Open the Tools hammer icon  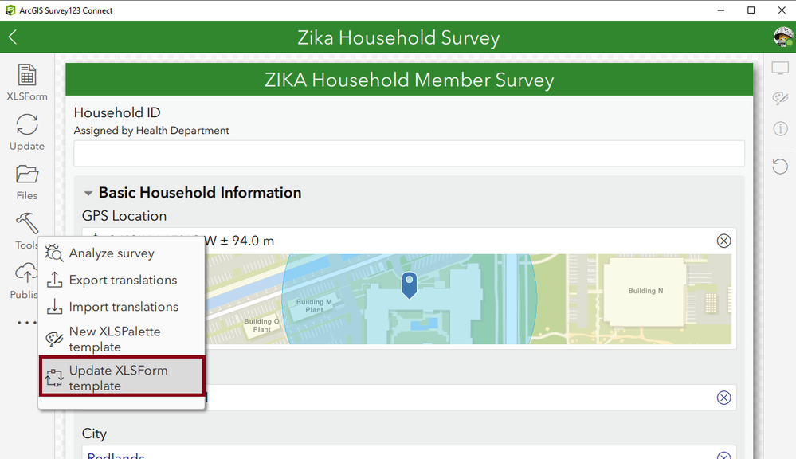[x=27, y=225]
